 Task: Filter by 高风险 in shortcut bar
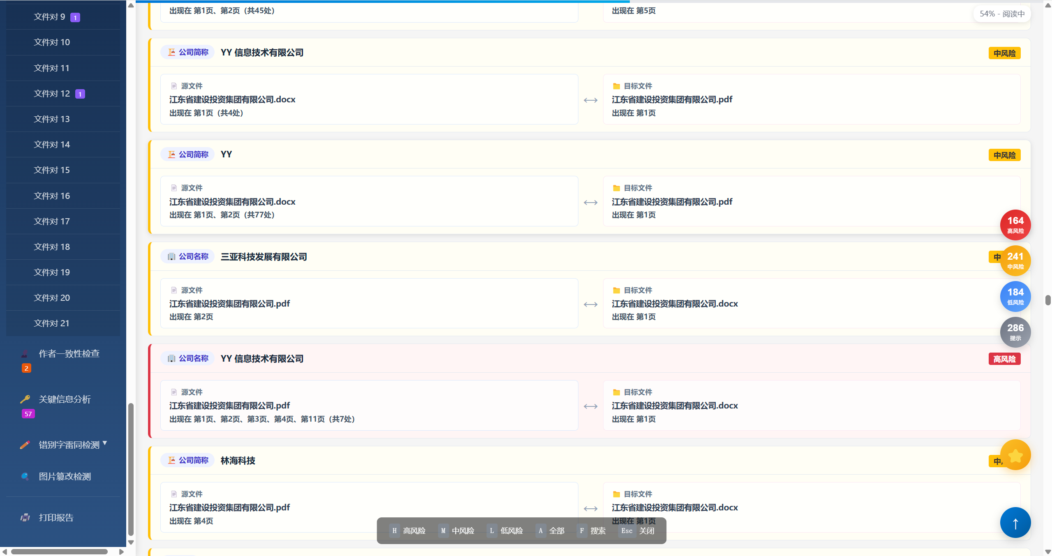(x=408, y=531)
